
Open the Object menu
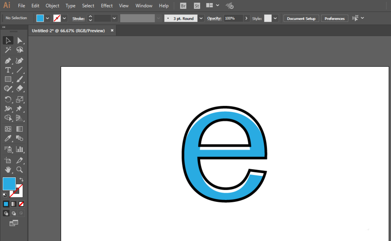pyautogui.click(x=52, y=6)
